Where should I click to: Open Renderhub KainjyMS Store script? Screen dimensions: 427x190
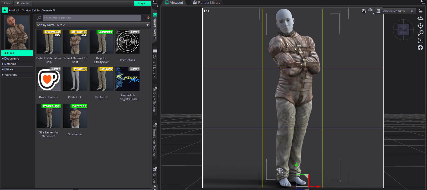click(128, 79)
